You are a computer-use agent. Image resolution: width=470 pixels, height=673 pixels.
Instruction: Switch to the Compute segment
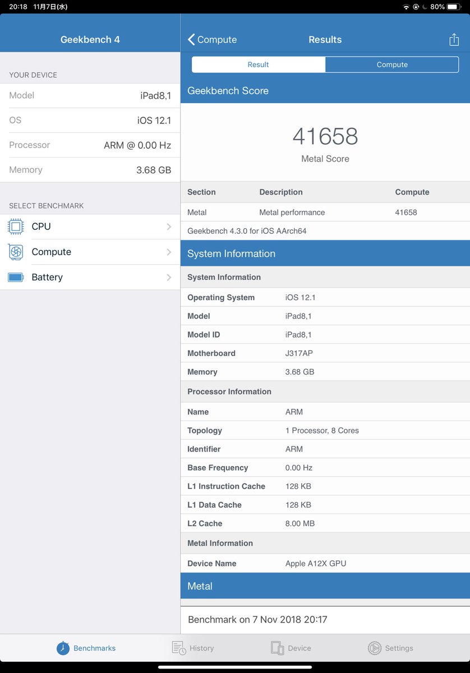click(x=392, y=64)
